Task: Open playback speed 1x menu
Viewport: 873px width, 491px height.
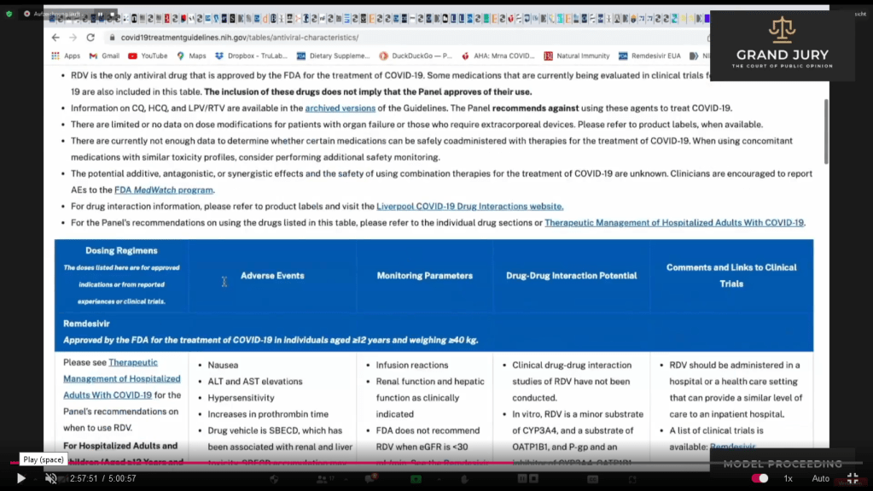Action: (788, 479)
